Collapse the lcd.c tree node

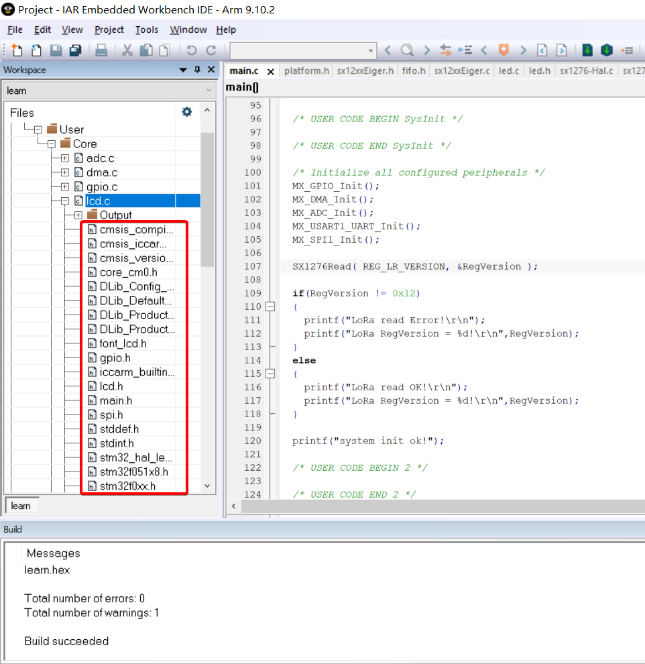[x=65, y=201]
